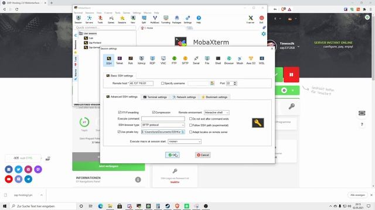Screen dimensions: 375x210
Task: Click Session in MobaXterm toolbar
Action: [x=78, y=19]
